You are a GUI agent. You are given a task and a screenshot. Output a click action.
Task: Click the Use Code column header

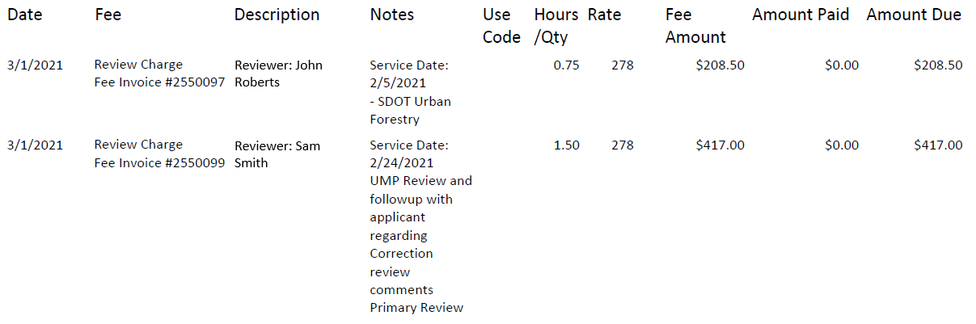501,26
